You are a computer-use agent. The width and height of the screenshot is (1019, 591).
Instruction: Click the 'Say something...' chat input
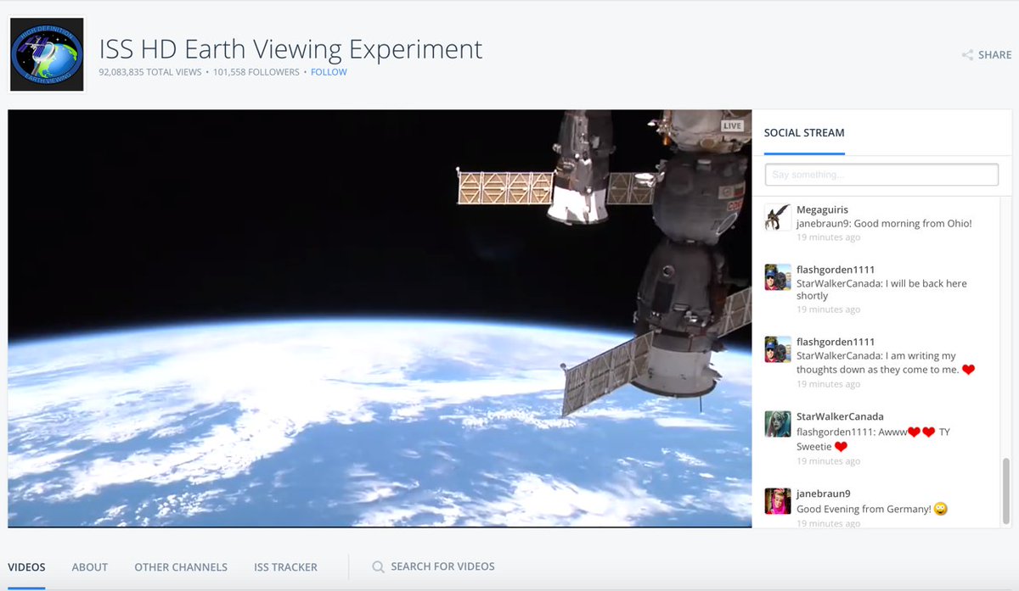(881, 175)
